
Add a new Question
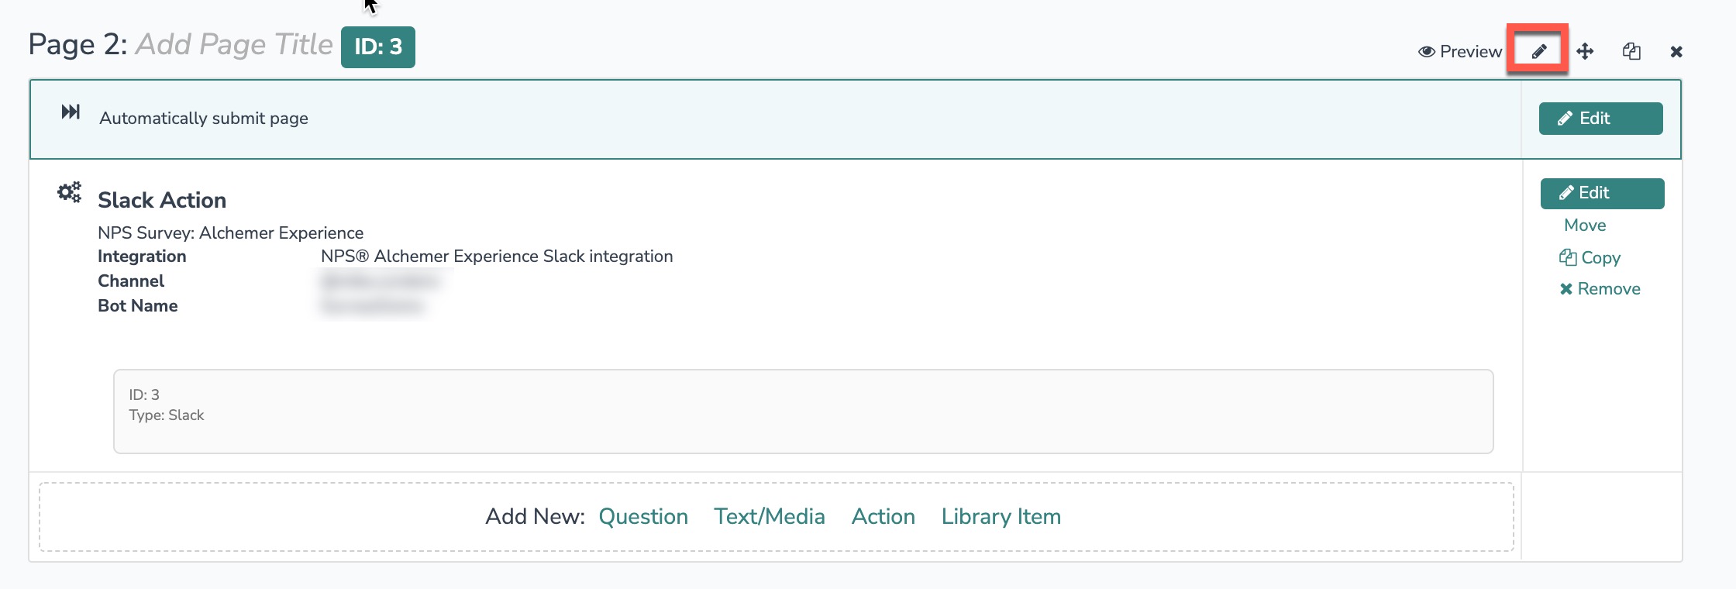[643, 517]
